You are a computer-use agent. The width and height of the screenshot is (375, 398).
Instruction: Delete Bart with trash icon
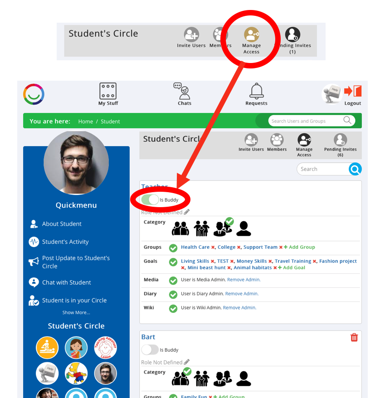354,337
